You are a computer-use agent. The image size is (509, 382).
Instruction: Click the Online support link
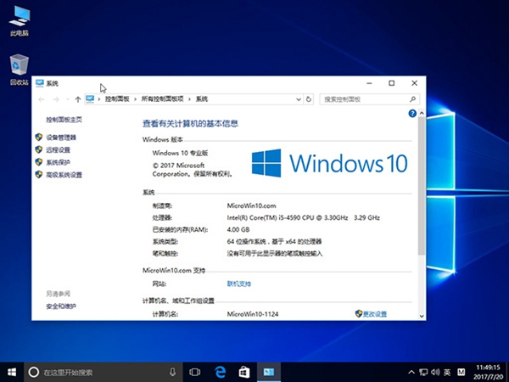point(239,284)
